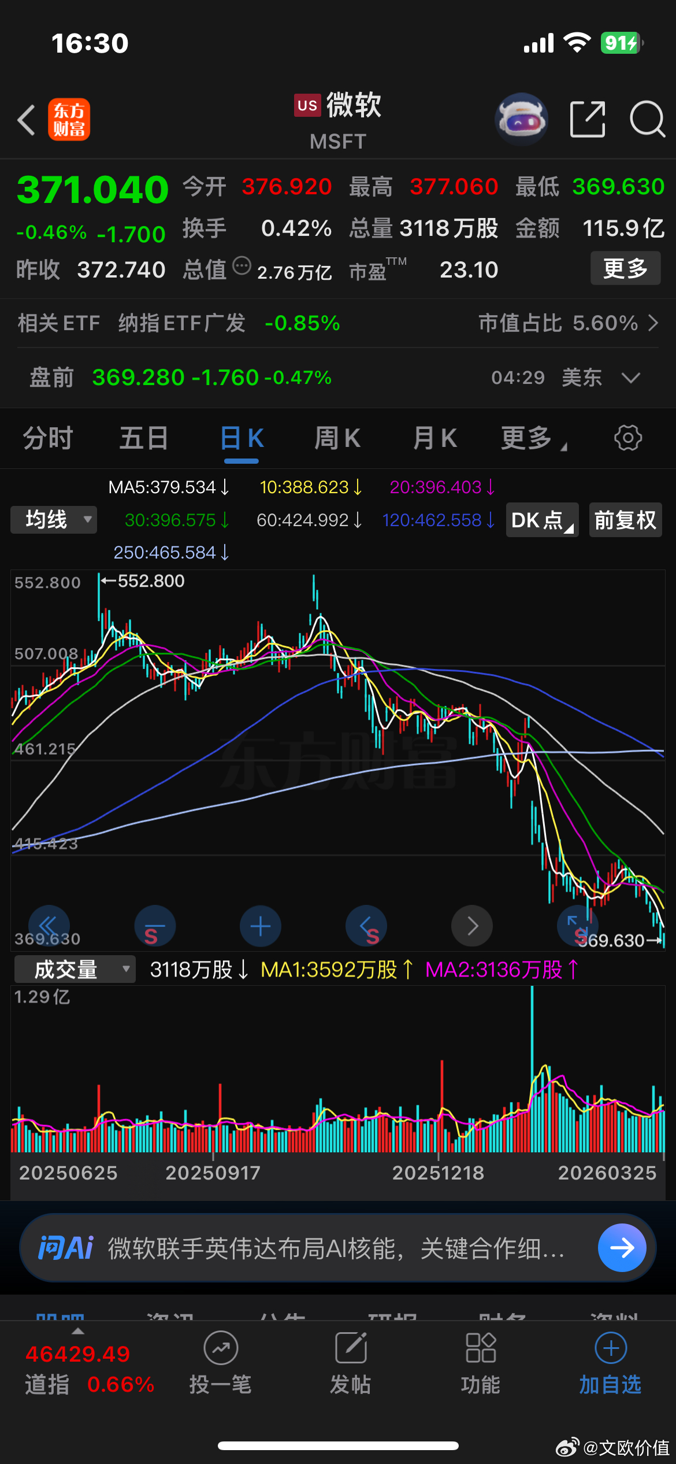Switch to 分时 tab
Image resolution: width=676 pixels, height=1464 pixels.
pos(48,438)
